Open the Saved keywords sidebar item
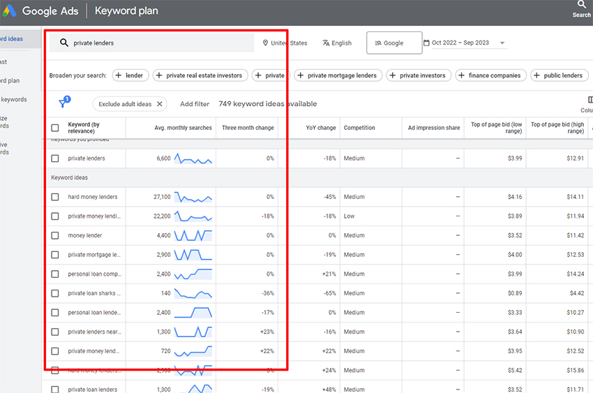 14,100
